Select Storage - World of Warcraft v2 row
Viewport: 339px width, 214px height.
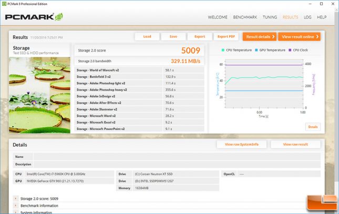(x=139, y=70)
